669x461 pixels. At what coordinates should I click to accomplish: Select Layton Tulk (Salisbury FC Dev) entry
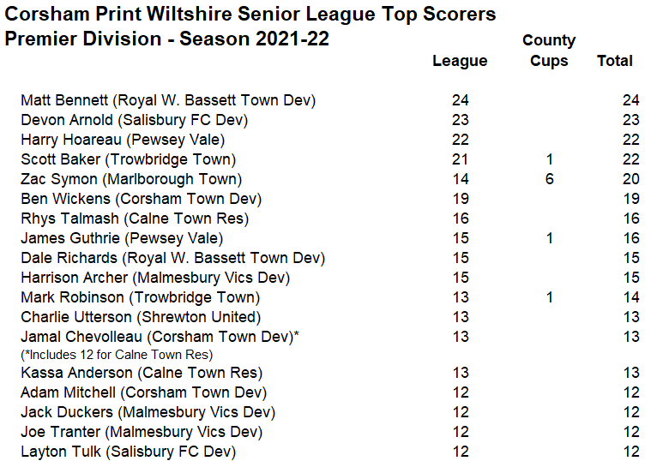click(128, 452)
